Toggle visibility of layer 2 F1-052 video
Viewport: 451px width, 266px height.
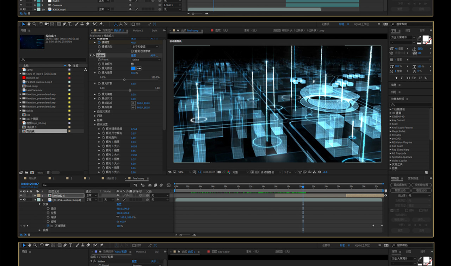pyautogui.click(x=21, y=199)
